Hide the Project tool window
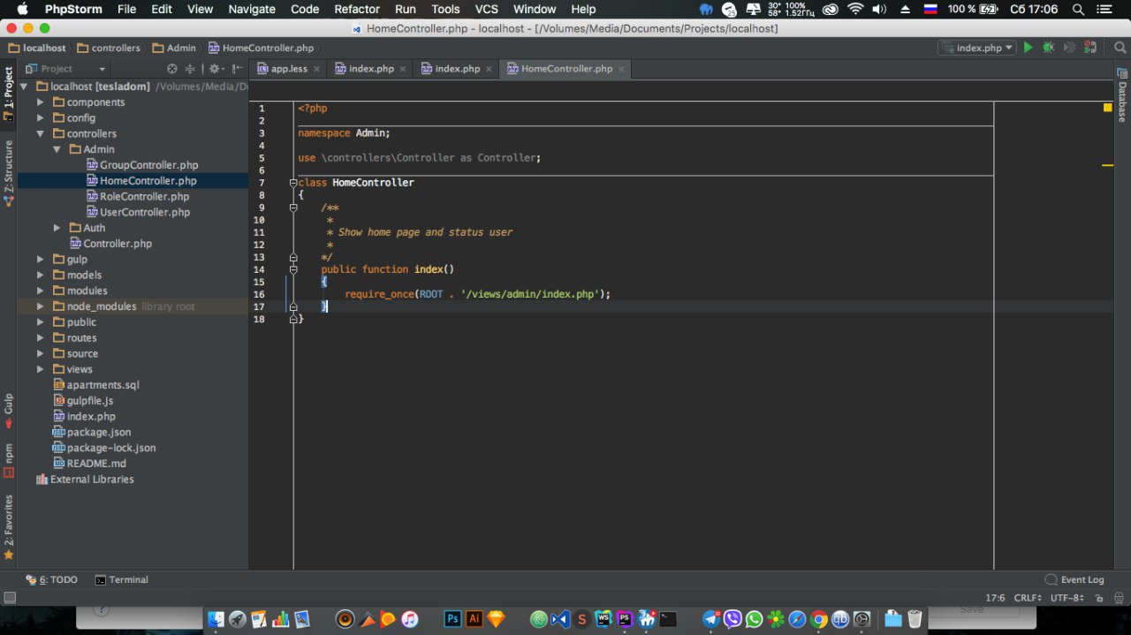Screen dimensions: 1131x635 click(235, 69)
